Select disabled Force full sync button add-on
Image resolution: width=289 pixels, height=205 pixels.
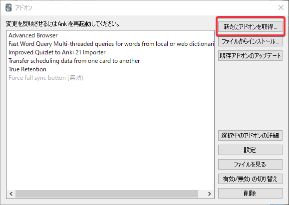[110, 78]
